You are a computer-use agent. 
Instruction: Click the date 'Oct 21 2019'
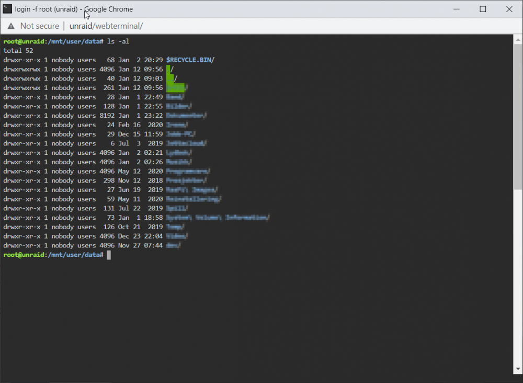140,227
